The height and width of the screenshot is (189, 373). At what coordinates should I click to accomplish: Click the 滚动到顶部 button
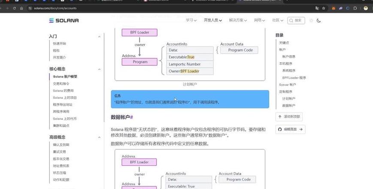(289, 117)
